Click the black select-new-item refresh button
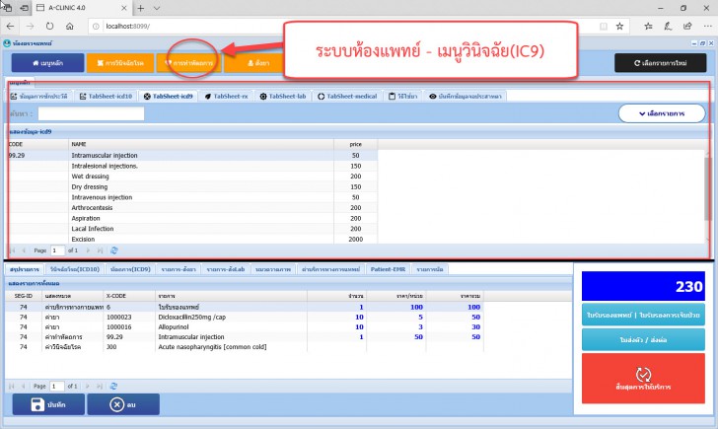This screenshot has height=429, width=718. click(661, 63)
